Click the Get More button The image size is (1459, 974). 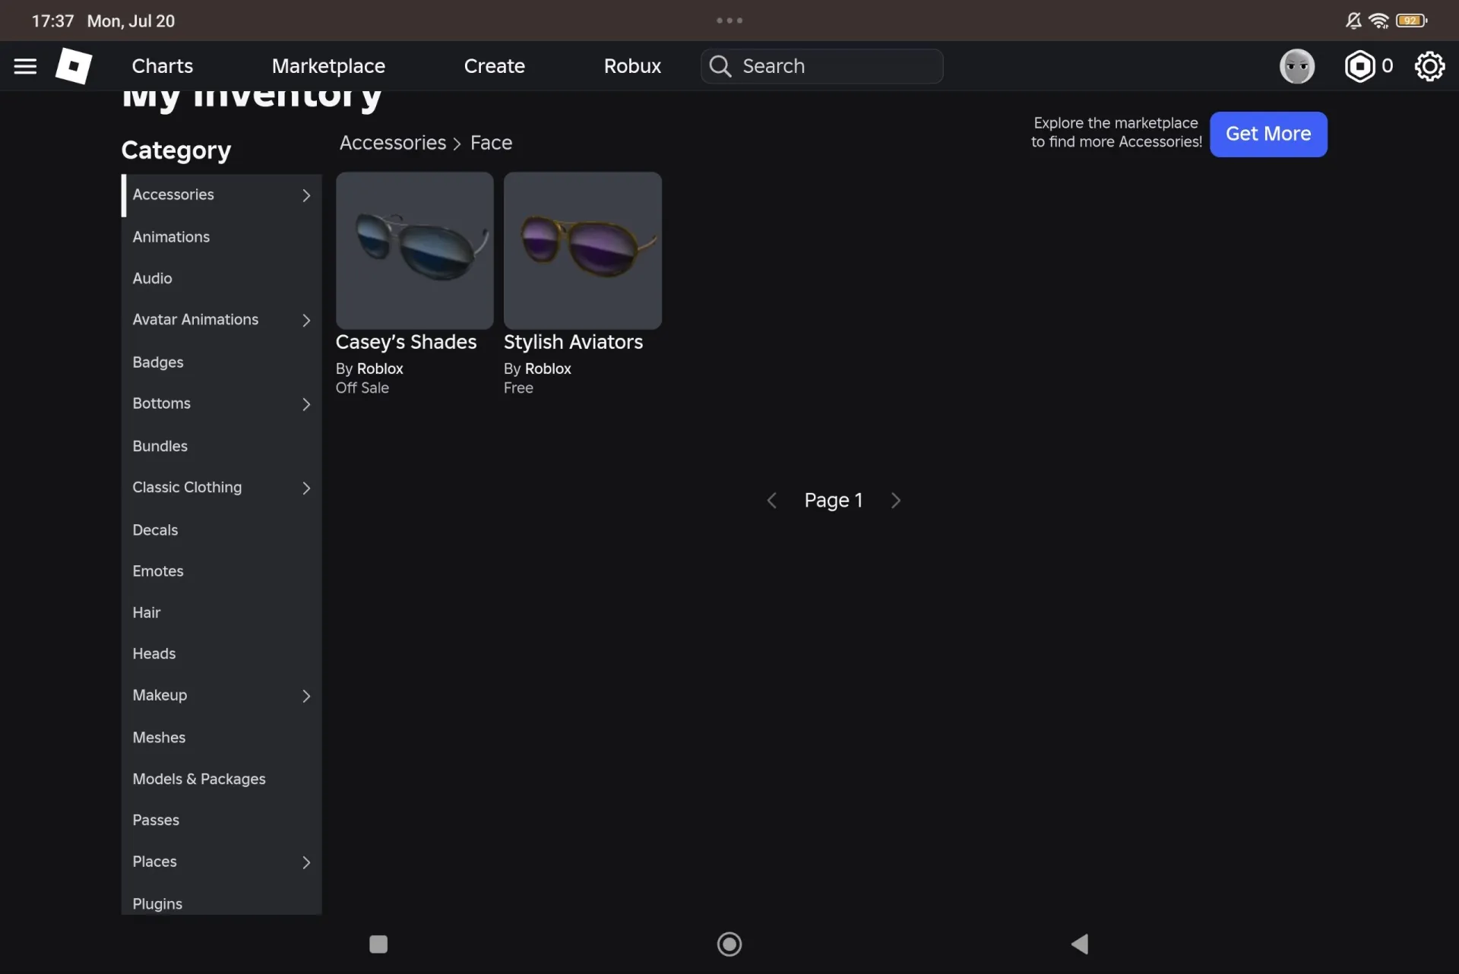coord(1268,134)
